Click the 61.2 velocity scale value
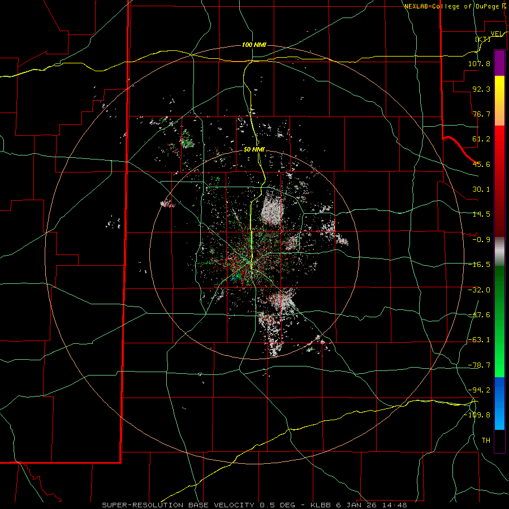 click(x=481, y=139)
